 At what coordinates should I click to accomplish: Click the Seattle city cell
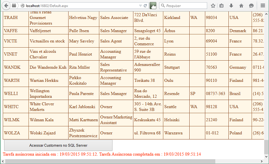pos(176,107)
